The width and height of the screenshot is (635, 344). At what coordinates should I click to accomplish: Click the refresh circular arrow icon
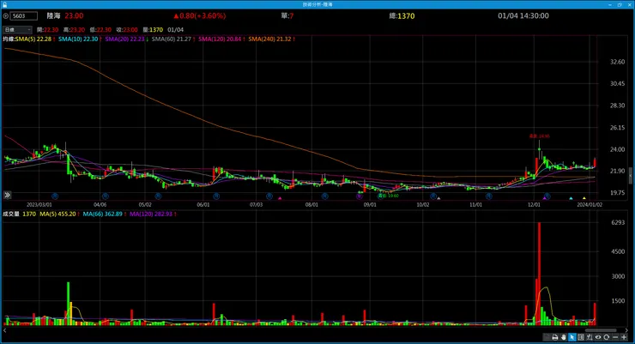click(606, 337)
